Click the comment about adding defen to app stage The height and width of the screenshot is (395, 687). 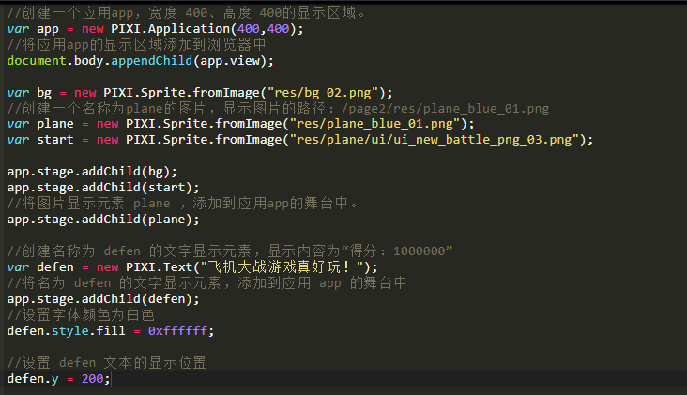point(206,283)
